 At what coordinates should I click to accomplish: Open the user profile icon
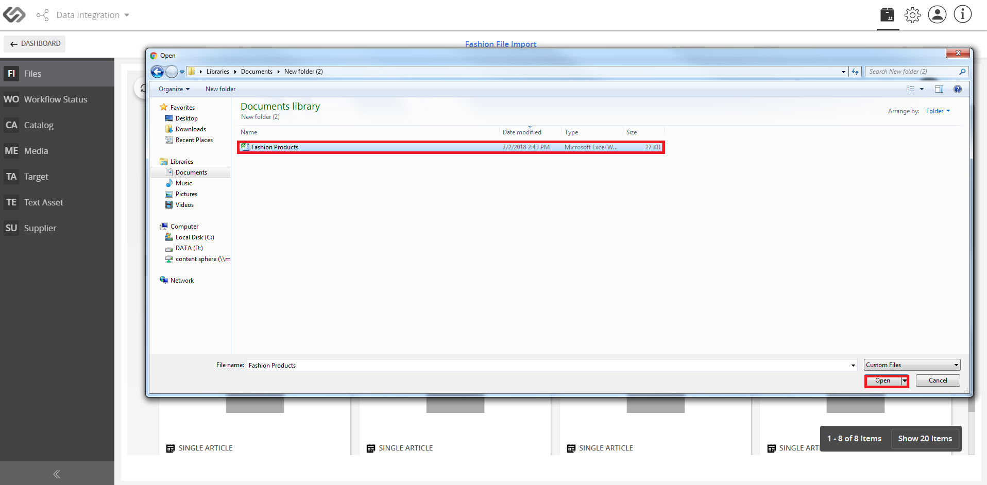point(937,14)
